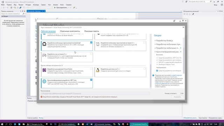Switch to Team Explorer tab

coord(203,118)
